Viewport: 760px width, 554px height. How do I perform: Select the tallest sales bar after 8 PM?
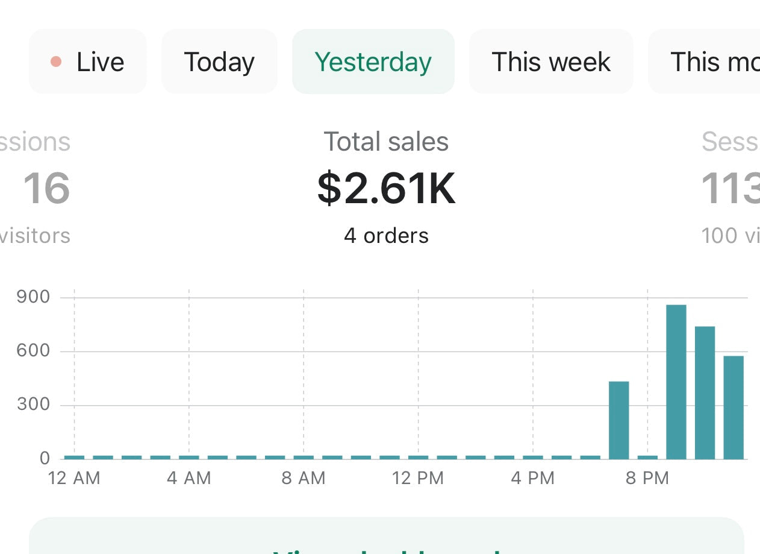[x=676, y=382]
